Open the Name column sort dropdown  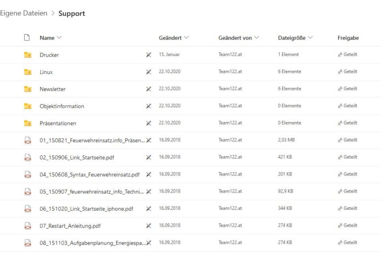coord(60,38)
